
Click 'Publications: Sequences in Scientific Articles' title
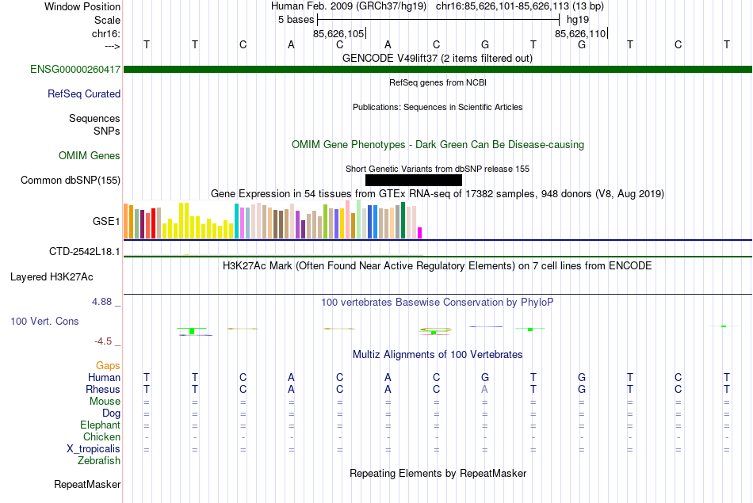click(438, 107)
